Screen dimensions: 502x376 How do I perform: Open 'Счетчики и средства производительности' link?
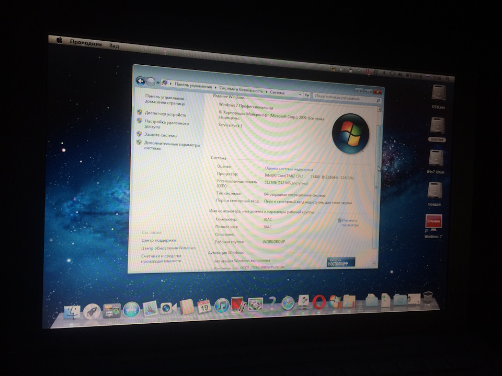pos(162,258)
